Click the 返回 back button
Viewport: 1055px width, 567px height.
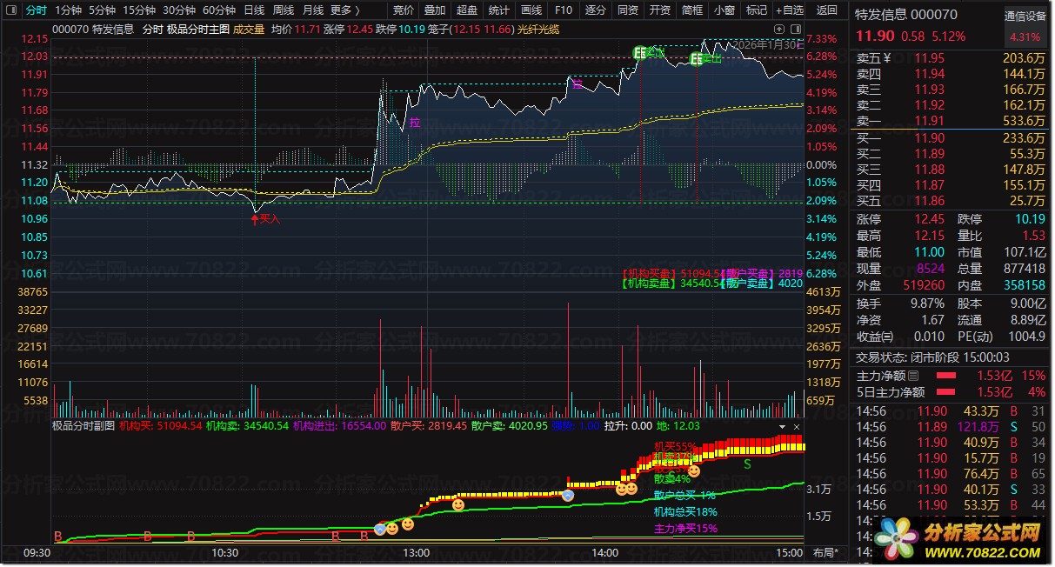(827, 10)
